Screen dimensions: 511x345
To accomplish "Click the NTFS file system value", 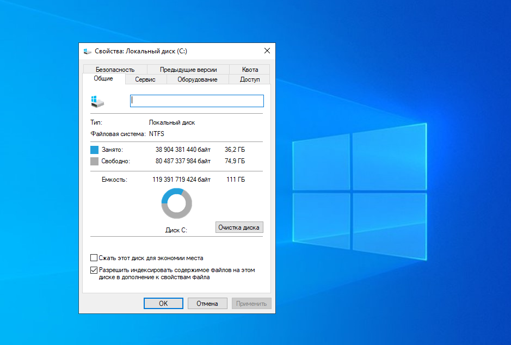I will click(x=157, y=133).
